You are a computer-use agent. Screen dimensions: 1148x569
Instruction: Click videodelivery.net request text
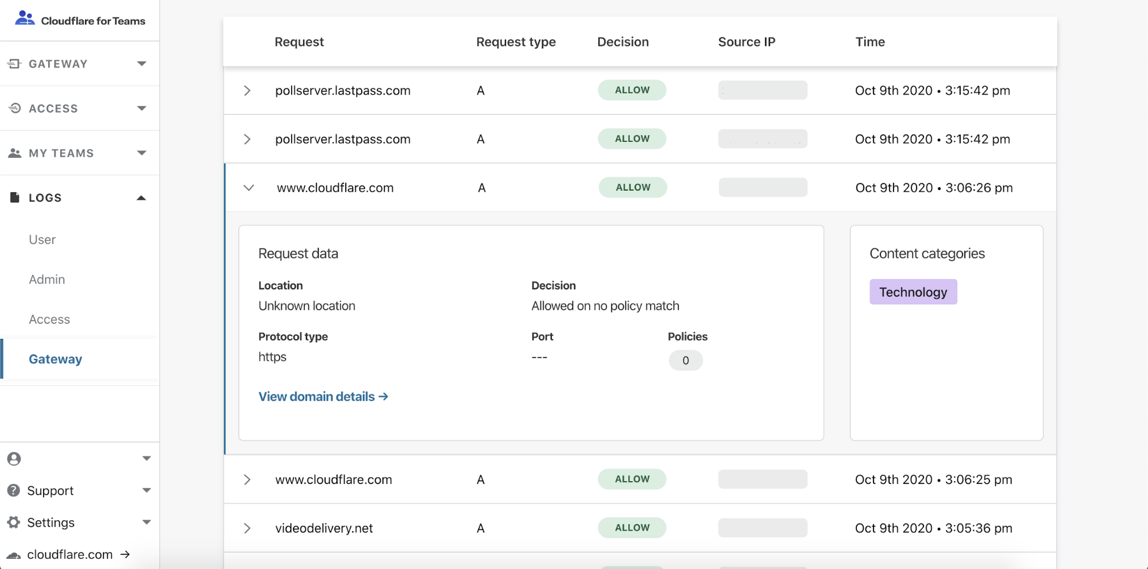point(324,528)
